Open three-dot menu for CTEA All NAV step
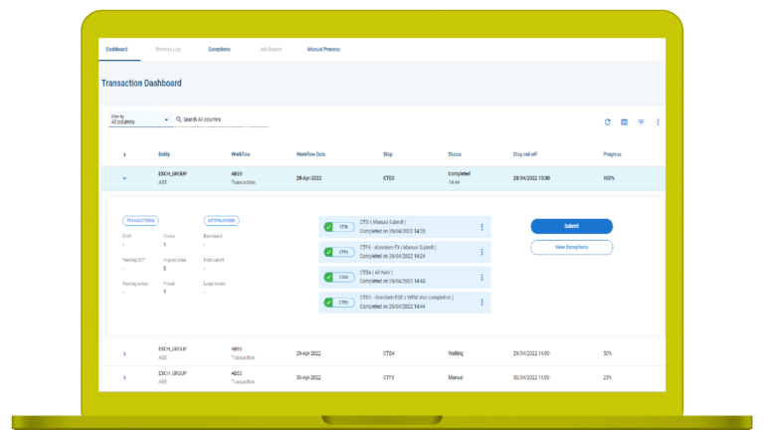This screenshot has width=764, height=430. click(x=482, y=278)
